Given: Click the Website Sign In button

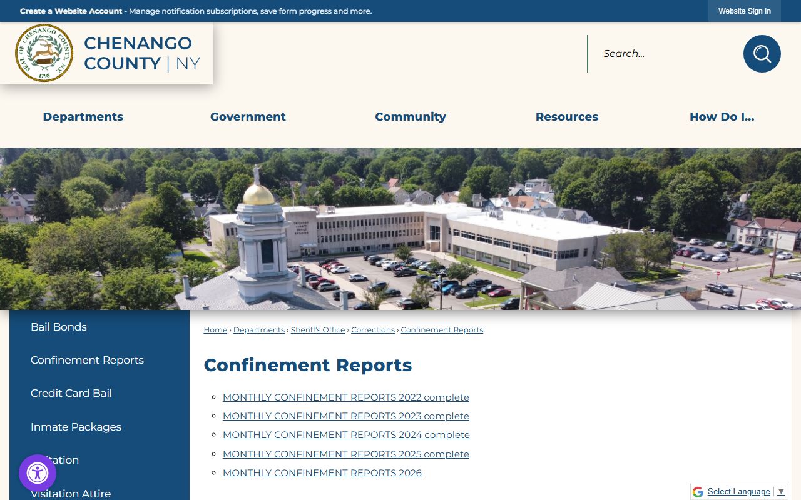Looking at the screenshot, I should (x=745, y=11).
